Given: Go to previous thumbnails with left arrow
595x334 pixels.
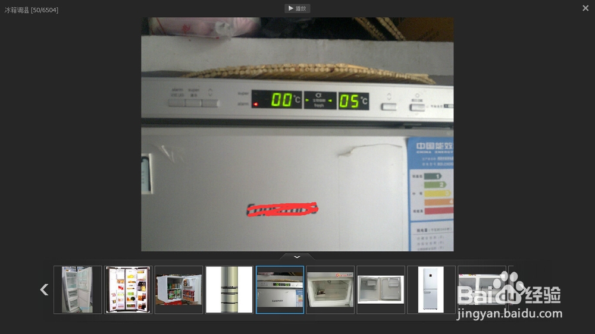Looking at the screenshot, I should pos(45,289).
